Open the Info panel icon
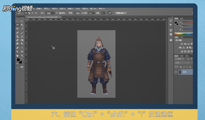Viewport: 205px width, 120px height. 171,34
